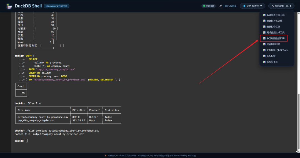Viewport: 300px width, 158px height.
Task: Click the green 实时引擎 status indicator
Action: pyautogui.click(x=208, y=6)
